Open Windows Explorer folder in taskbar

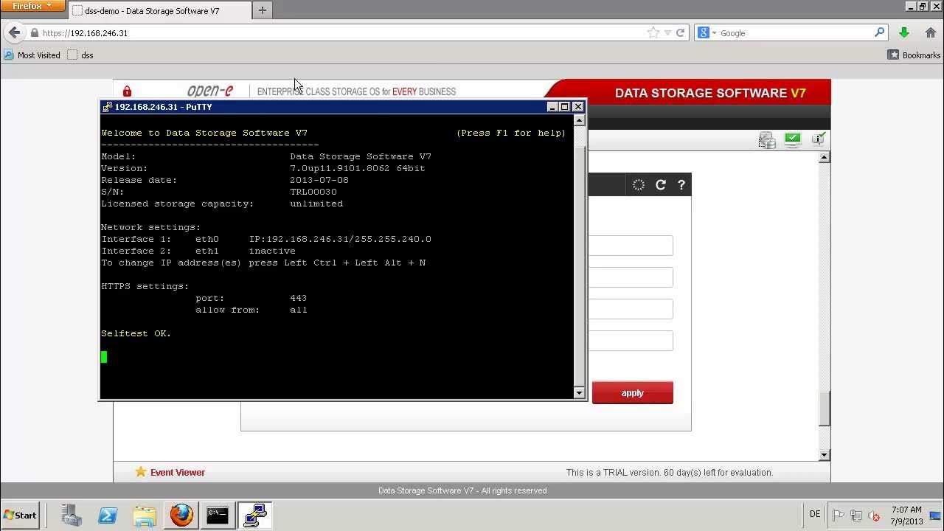pyautogui.click(x=145, y=516)
